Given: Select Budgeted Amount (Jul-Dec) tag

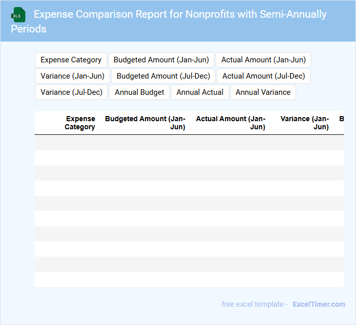Looking at the screenshot, I should point(163,76).
